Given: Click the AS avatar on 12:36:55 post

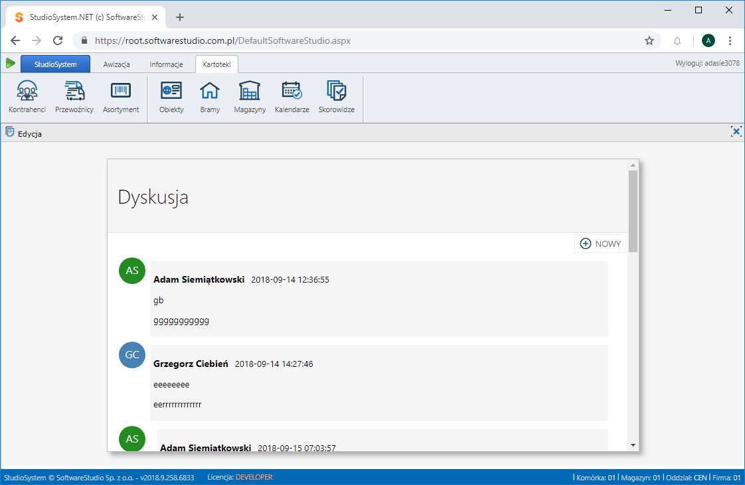Looking at the screenshot, I should 132,271.
